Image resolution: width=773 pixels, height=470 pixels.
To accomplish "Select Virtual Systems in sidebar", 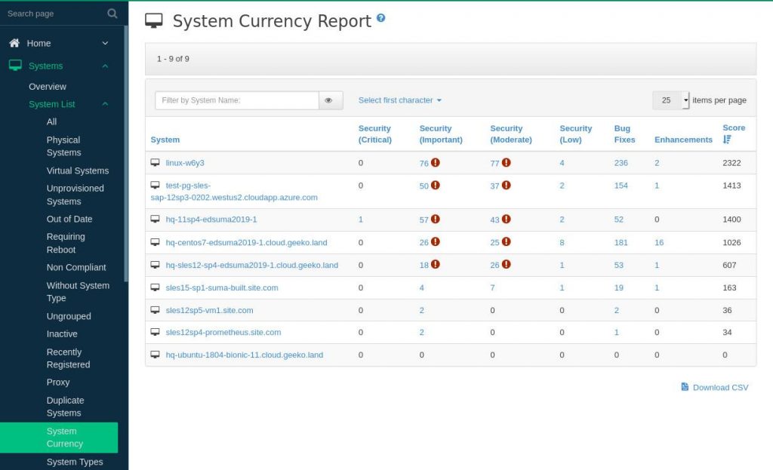I will tap(78, 170).
